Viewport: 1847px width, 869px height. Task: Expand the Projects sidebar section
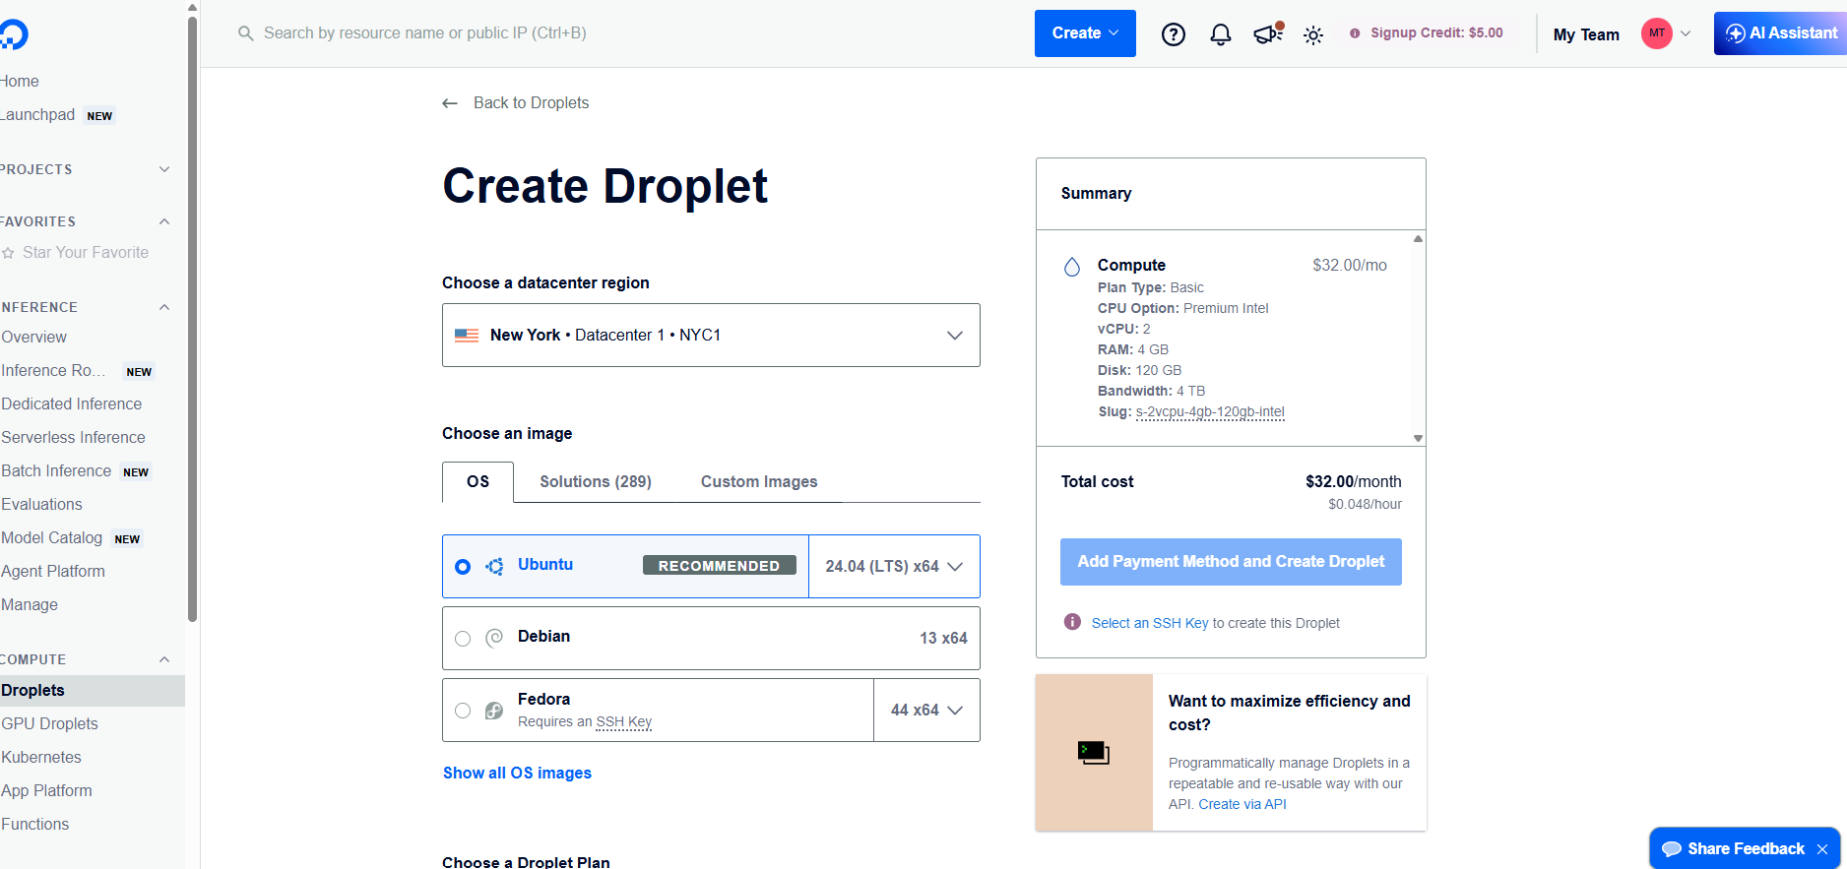point(164,169)
